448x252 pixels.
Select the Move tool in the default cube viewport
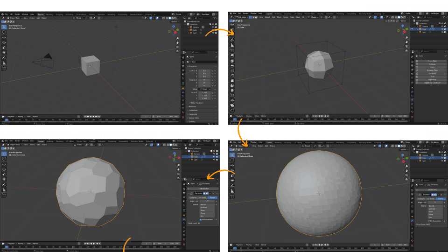[4, 36]
